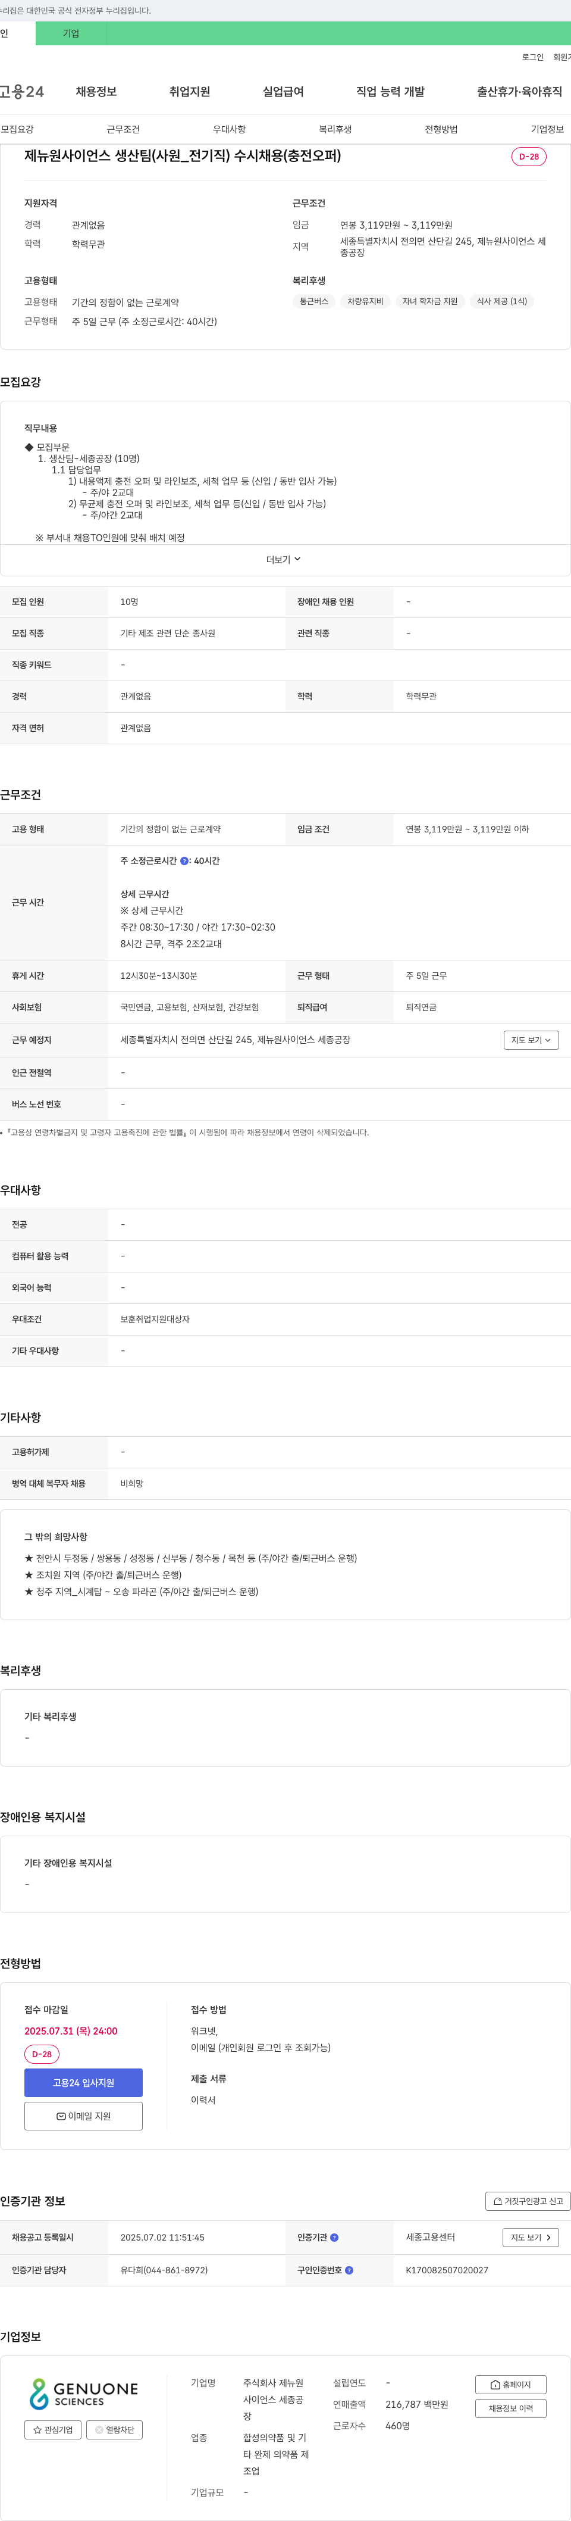Click the 로그인 link

point(533,57)
